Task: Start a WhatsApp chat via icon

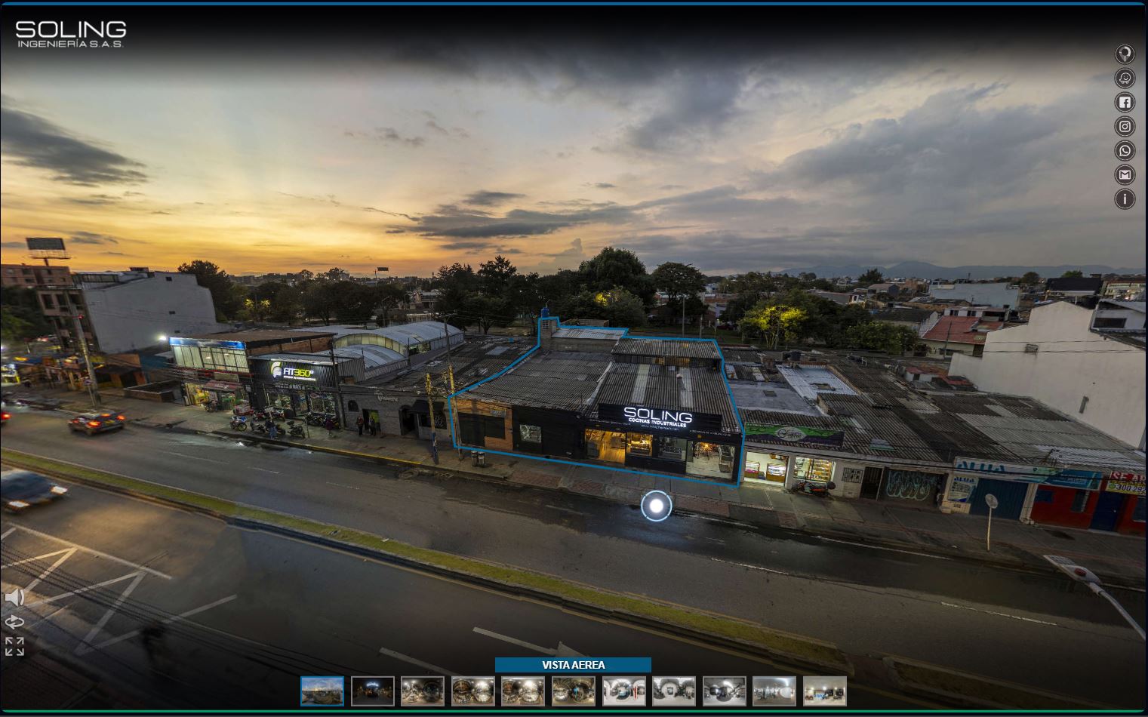Action: (x=1125, y=151)
